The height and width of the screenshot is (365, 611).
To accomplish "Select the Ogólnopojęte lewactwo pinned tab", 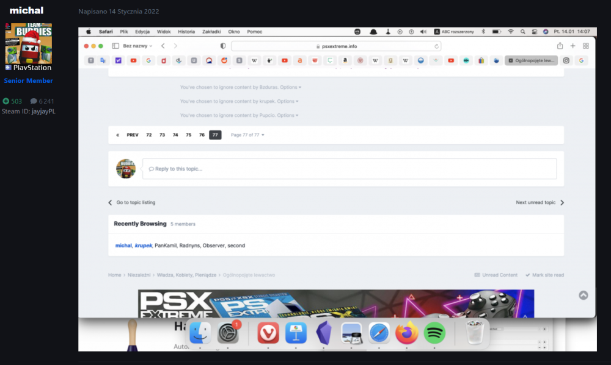I will (531, 60).
